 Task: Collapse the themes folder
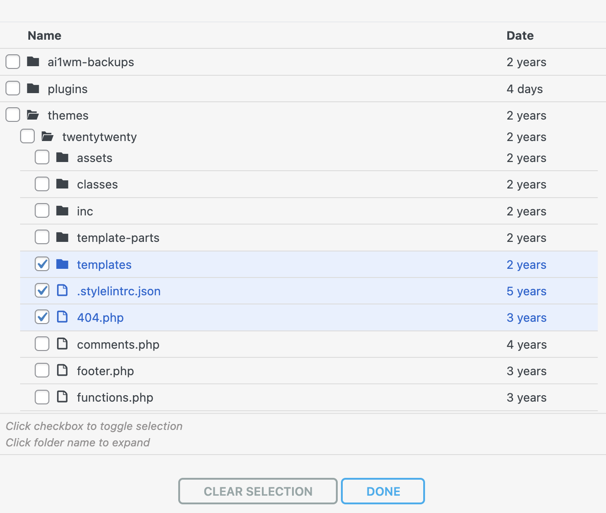[68, 115]
